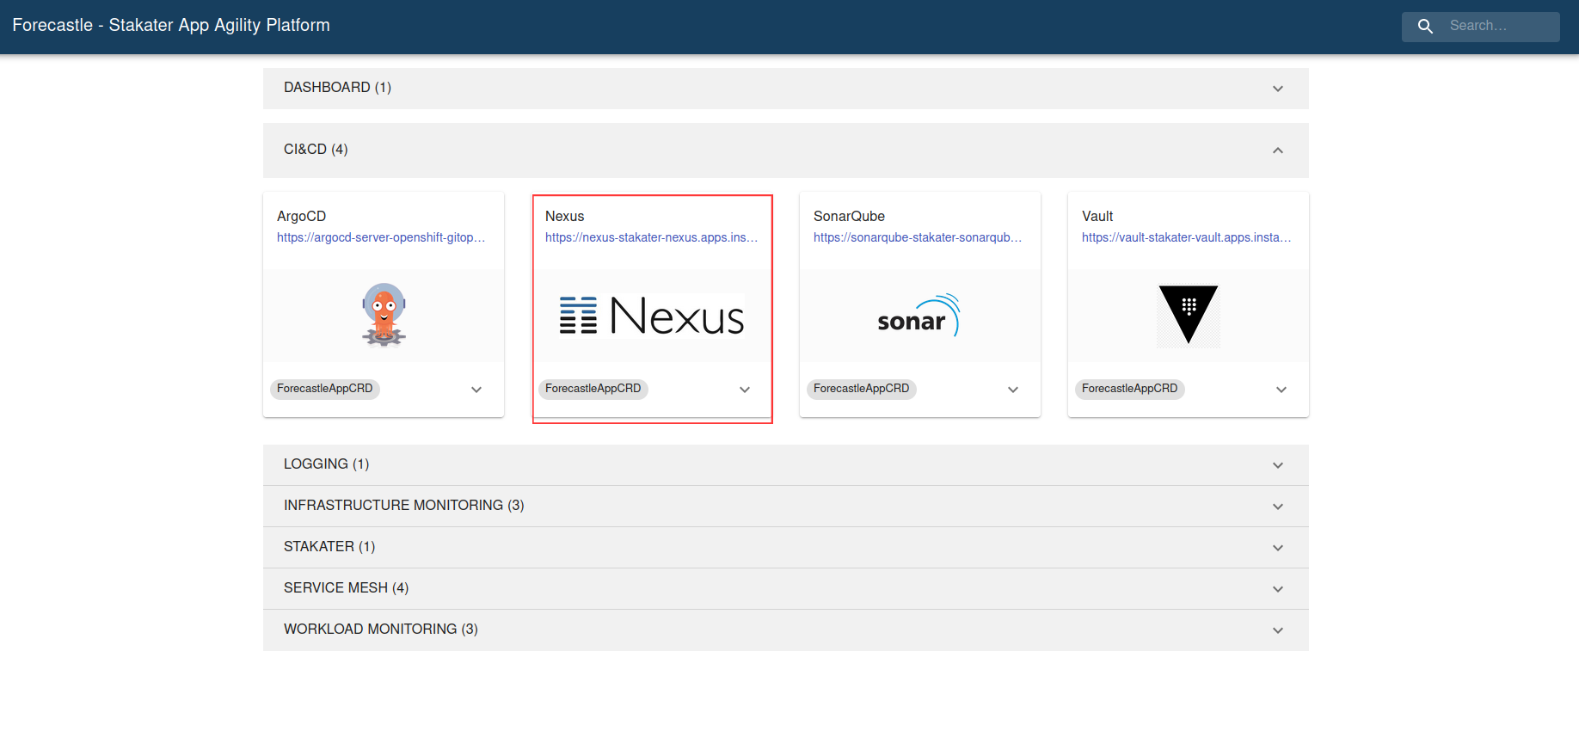Click the Nexus logo image
Screen dimensions: 1579x731
click(652, 316)
